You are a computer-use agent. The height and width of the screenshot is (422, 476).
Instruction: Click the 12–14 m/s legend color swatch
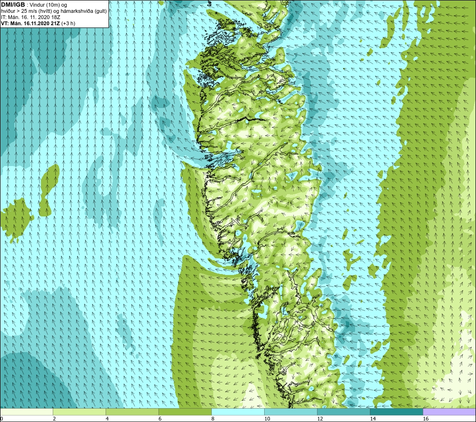(x=343, y=412)
